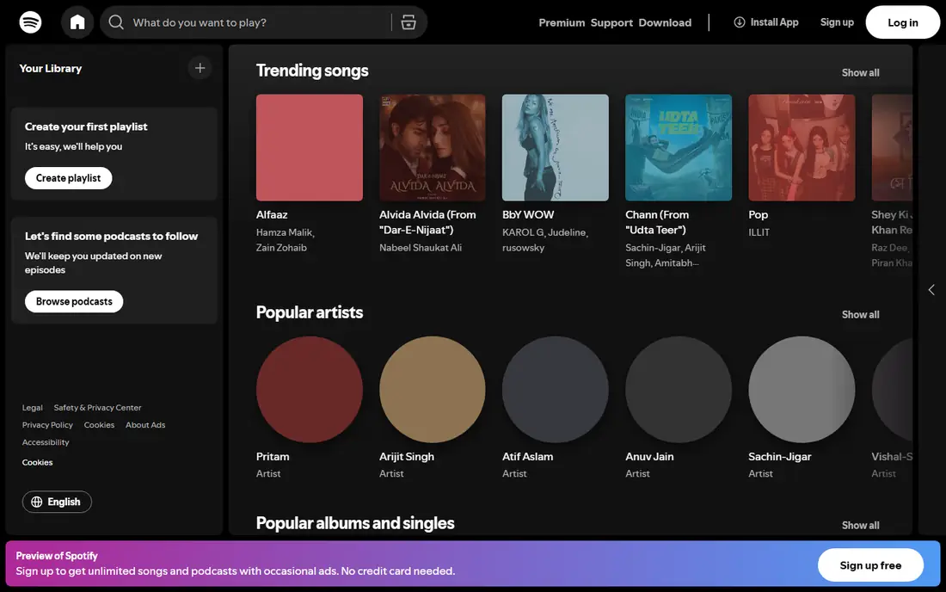The image size is (946, 592).
Task: Open Safety & Privacy Center link
Action: (98, 407)
